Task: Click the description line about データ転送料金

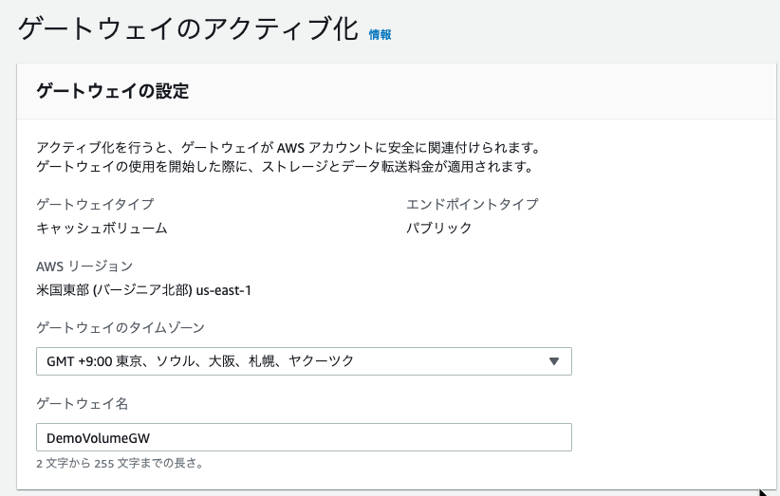Action: [x=285, y=167]
